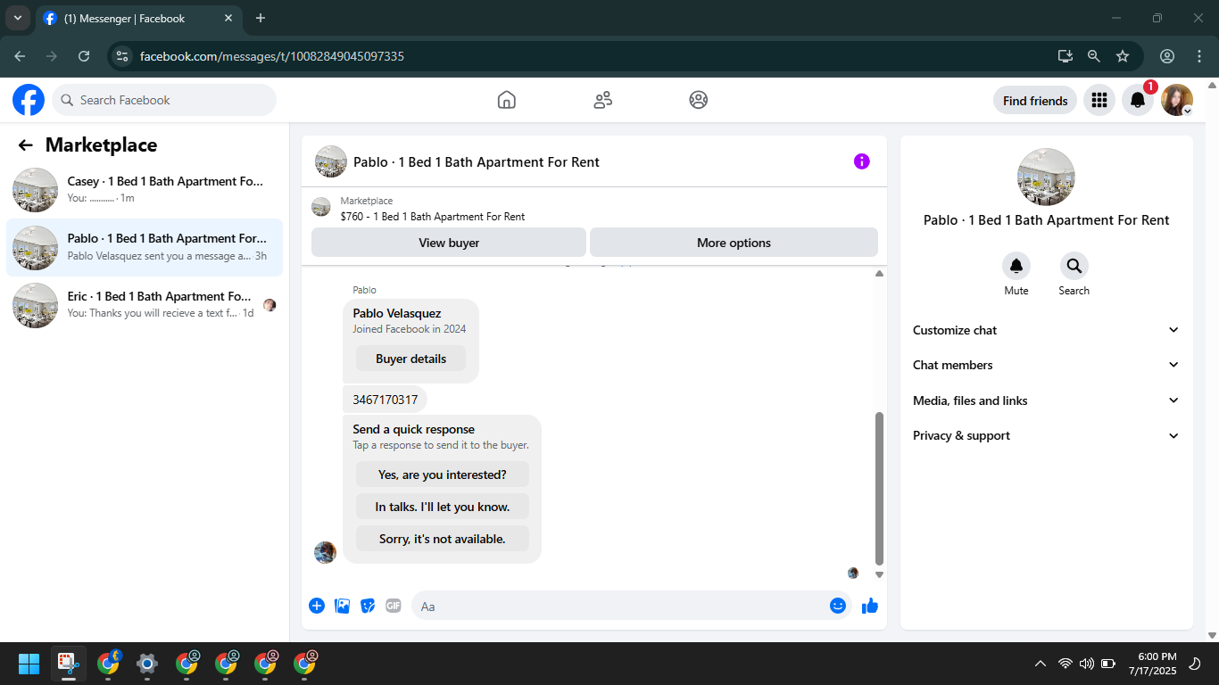
Task: Focus the Search Facebook field
Action: pos(164,100)
